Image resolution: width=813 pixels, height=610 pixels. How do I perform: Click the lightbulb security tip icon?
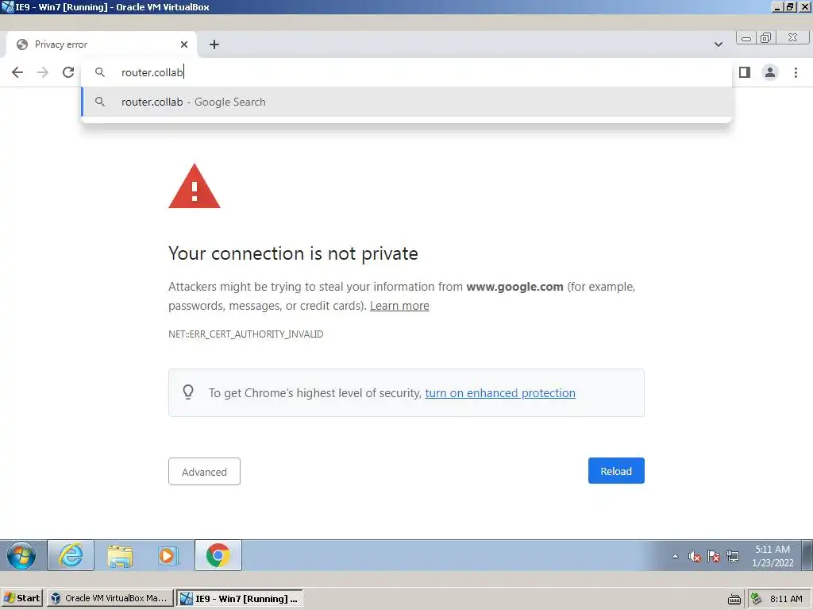tap(188, 392)
